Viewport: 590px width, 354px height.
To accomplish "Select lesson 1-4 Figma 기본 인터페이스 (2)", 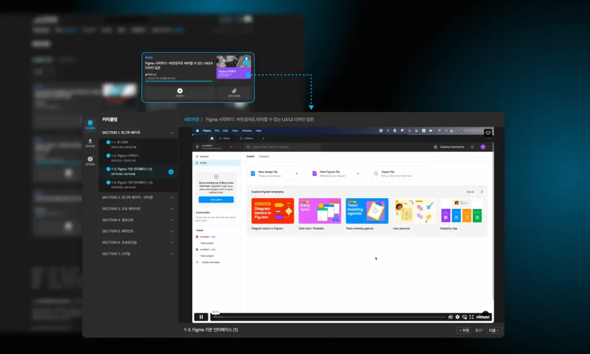I will click(138, 185).
